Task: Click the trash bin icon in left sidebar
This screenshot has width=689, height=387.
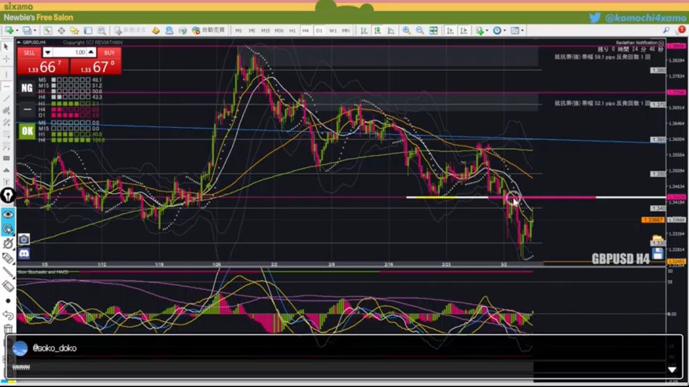Action: (7, 329)
